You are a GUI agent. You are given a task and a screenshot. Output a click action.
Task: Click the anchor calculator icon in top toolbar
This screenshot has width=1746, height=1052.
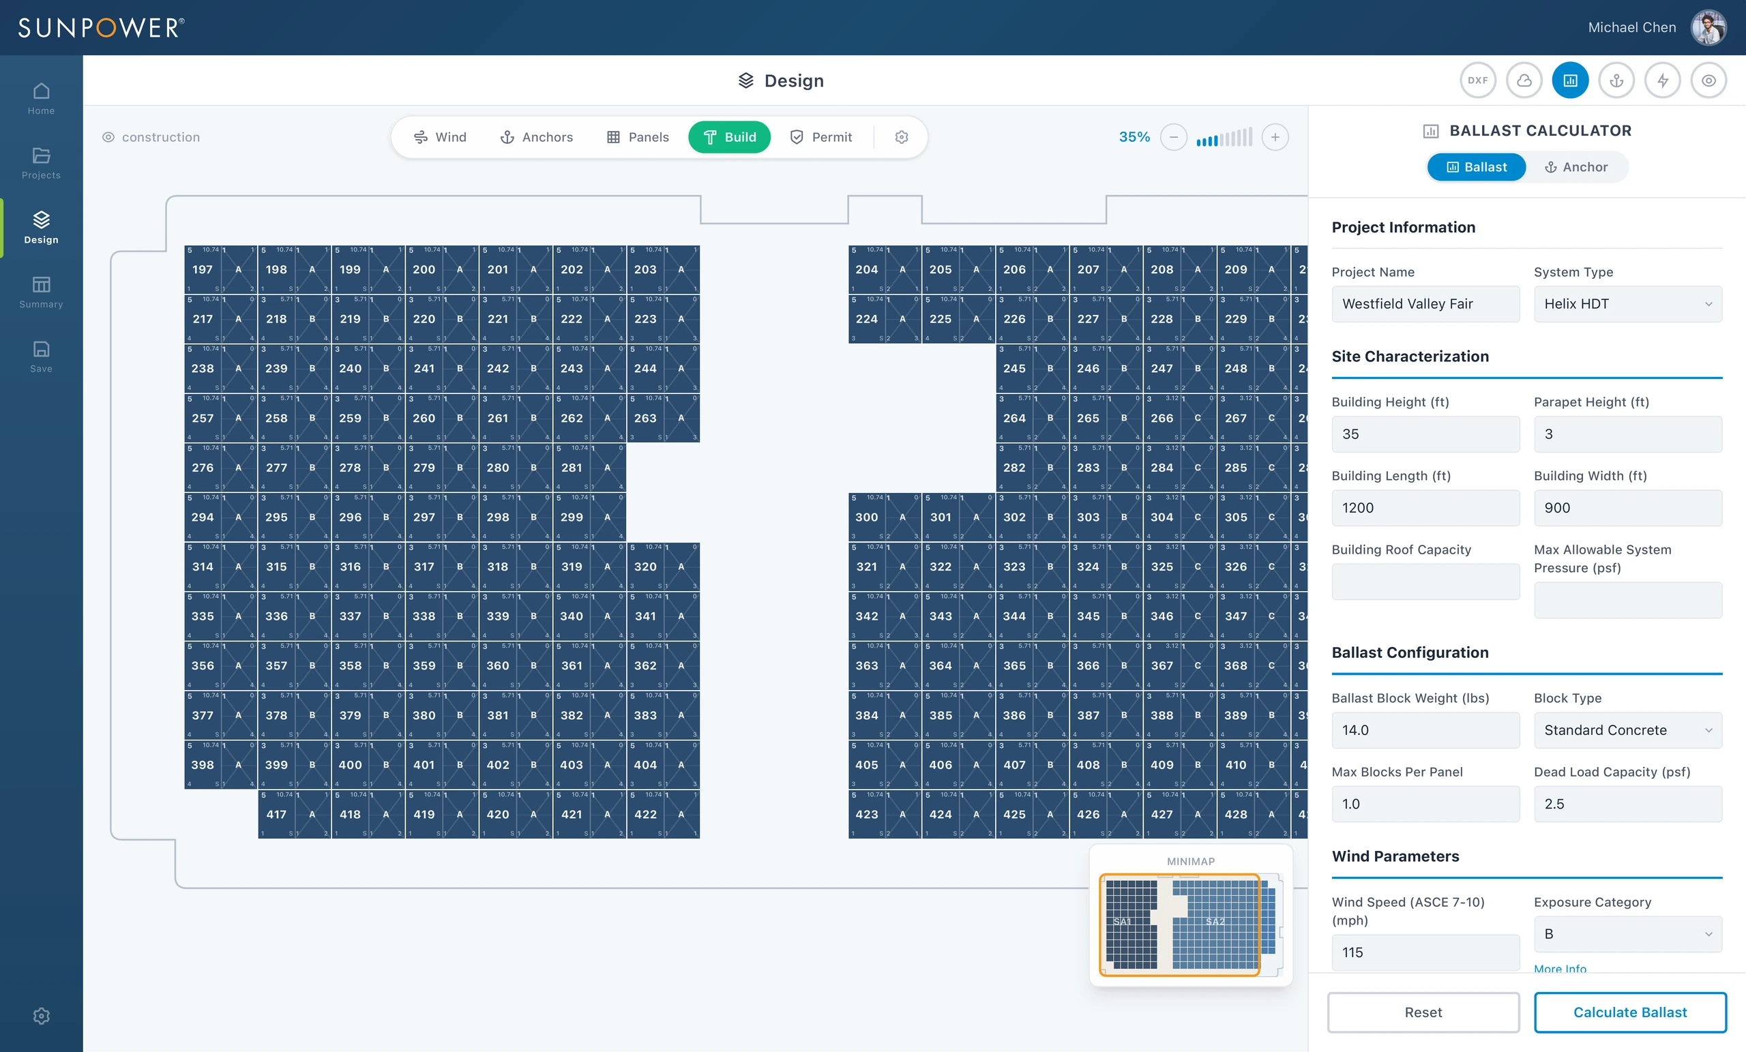pos(1616,80)
